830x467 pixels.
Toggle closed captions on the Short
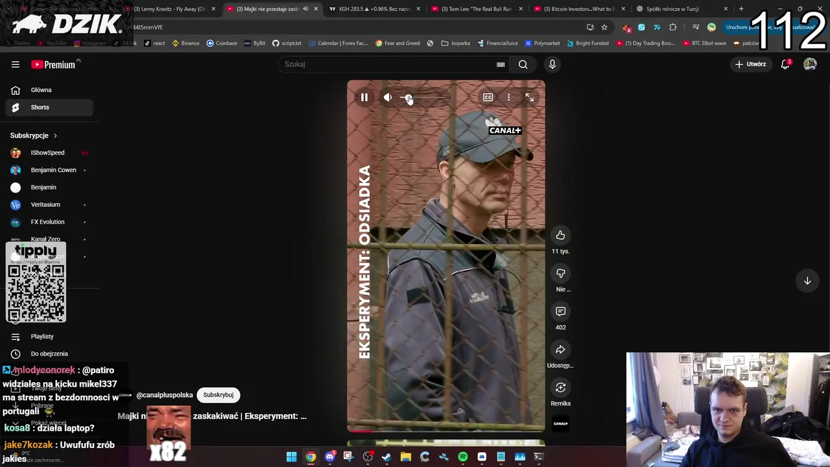(x=488, y=97)
